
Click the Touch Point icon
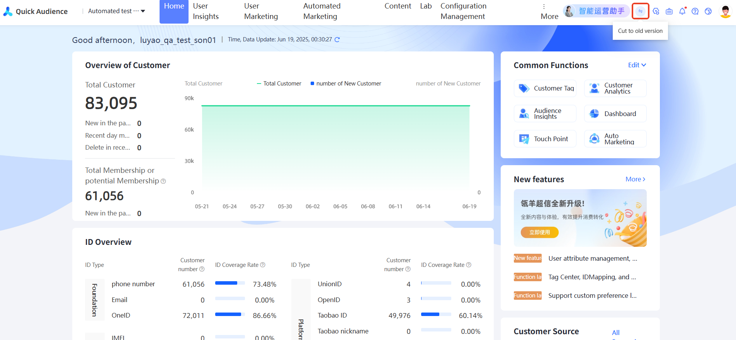[x=524, y=139]
